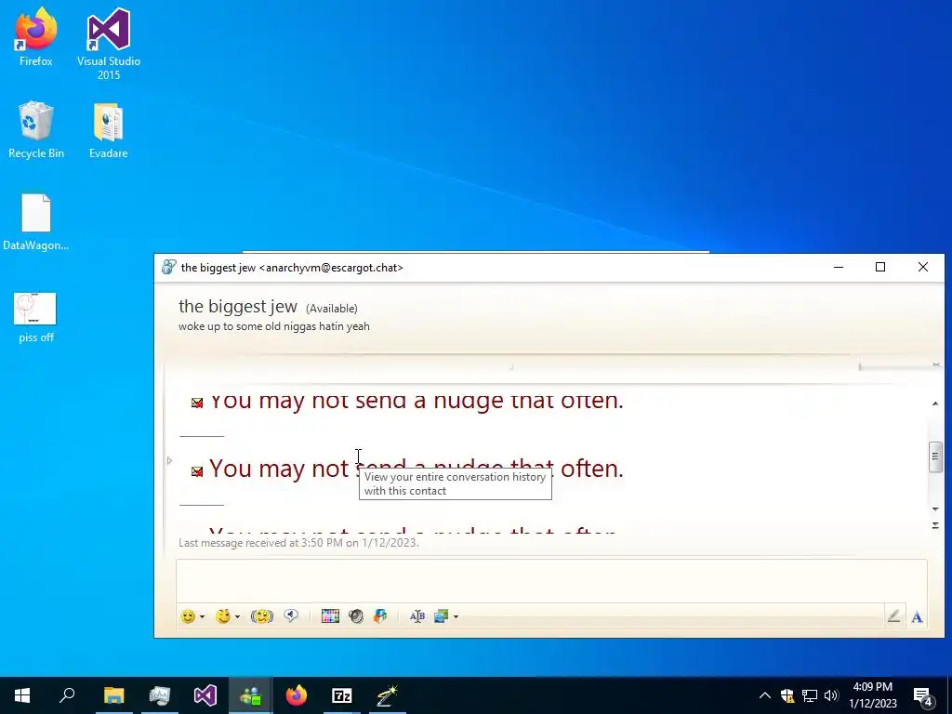The height and width of the screenshot is (714, 952).
Task: Open the notification center icon
Action: coord(923,696)
